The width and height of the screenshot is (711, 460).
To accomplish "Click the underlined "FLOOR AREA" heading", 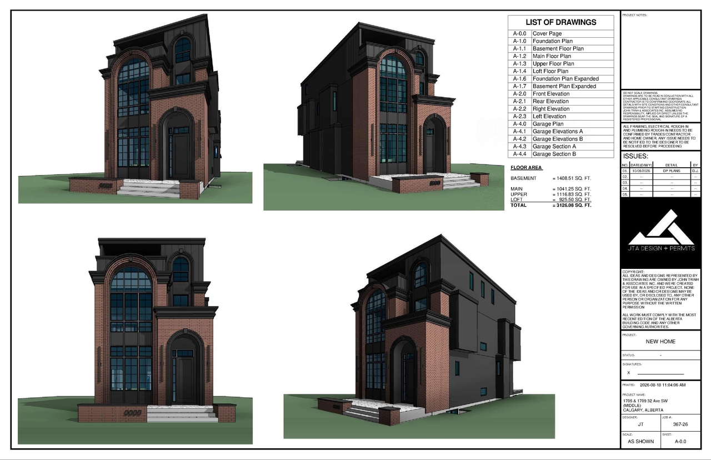I will 526,167.
